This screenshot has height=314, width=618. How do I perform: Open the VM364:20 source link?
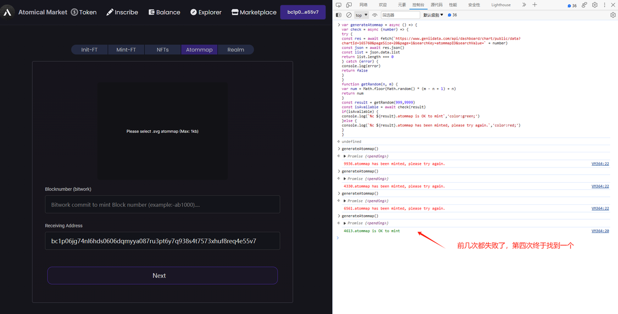pyautogui.click(x=600, y=231)
